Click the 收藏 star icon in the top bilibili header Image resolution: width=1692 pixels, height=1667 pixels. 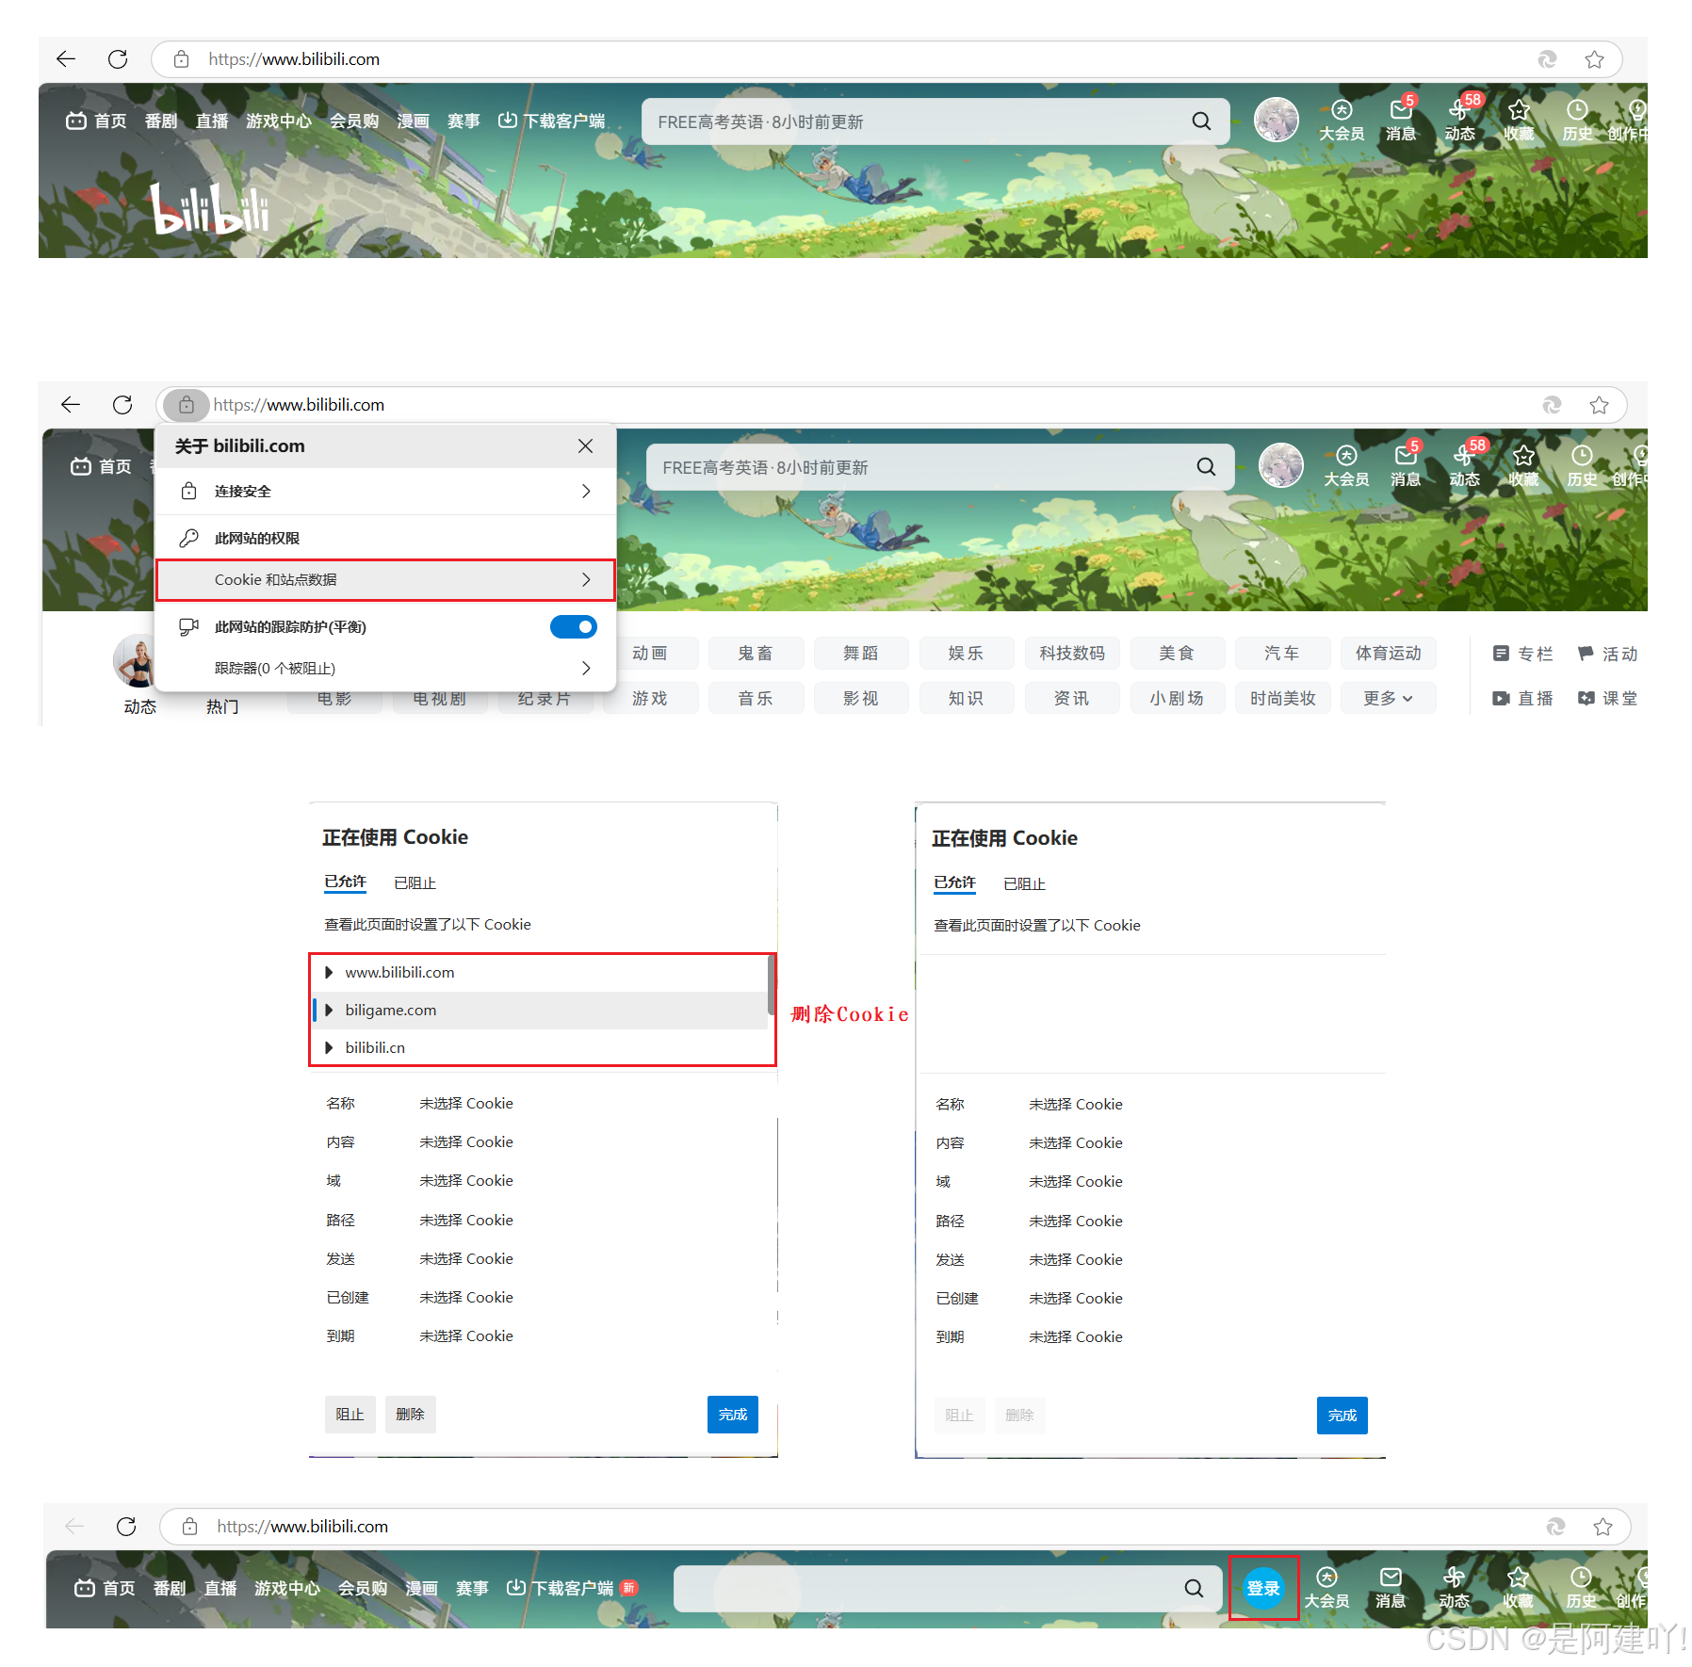(1519, 111)
